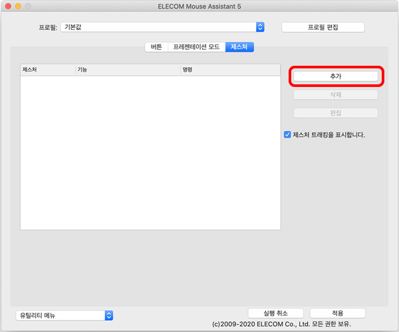Open the 유틸리티 메뉴 dropdown
Viewport: 399px width, 332px height.
65,315
